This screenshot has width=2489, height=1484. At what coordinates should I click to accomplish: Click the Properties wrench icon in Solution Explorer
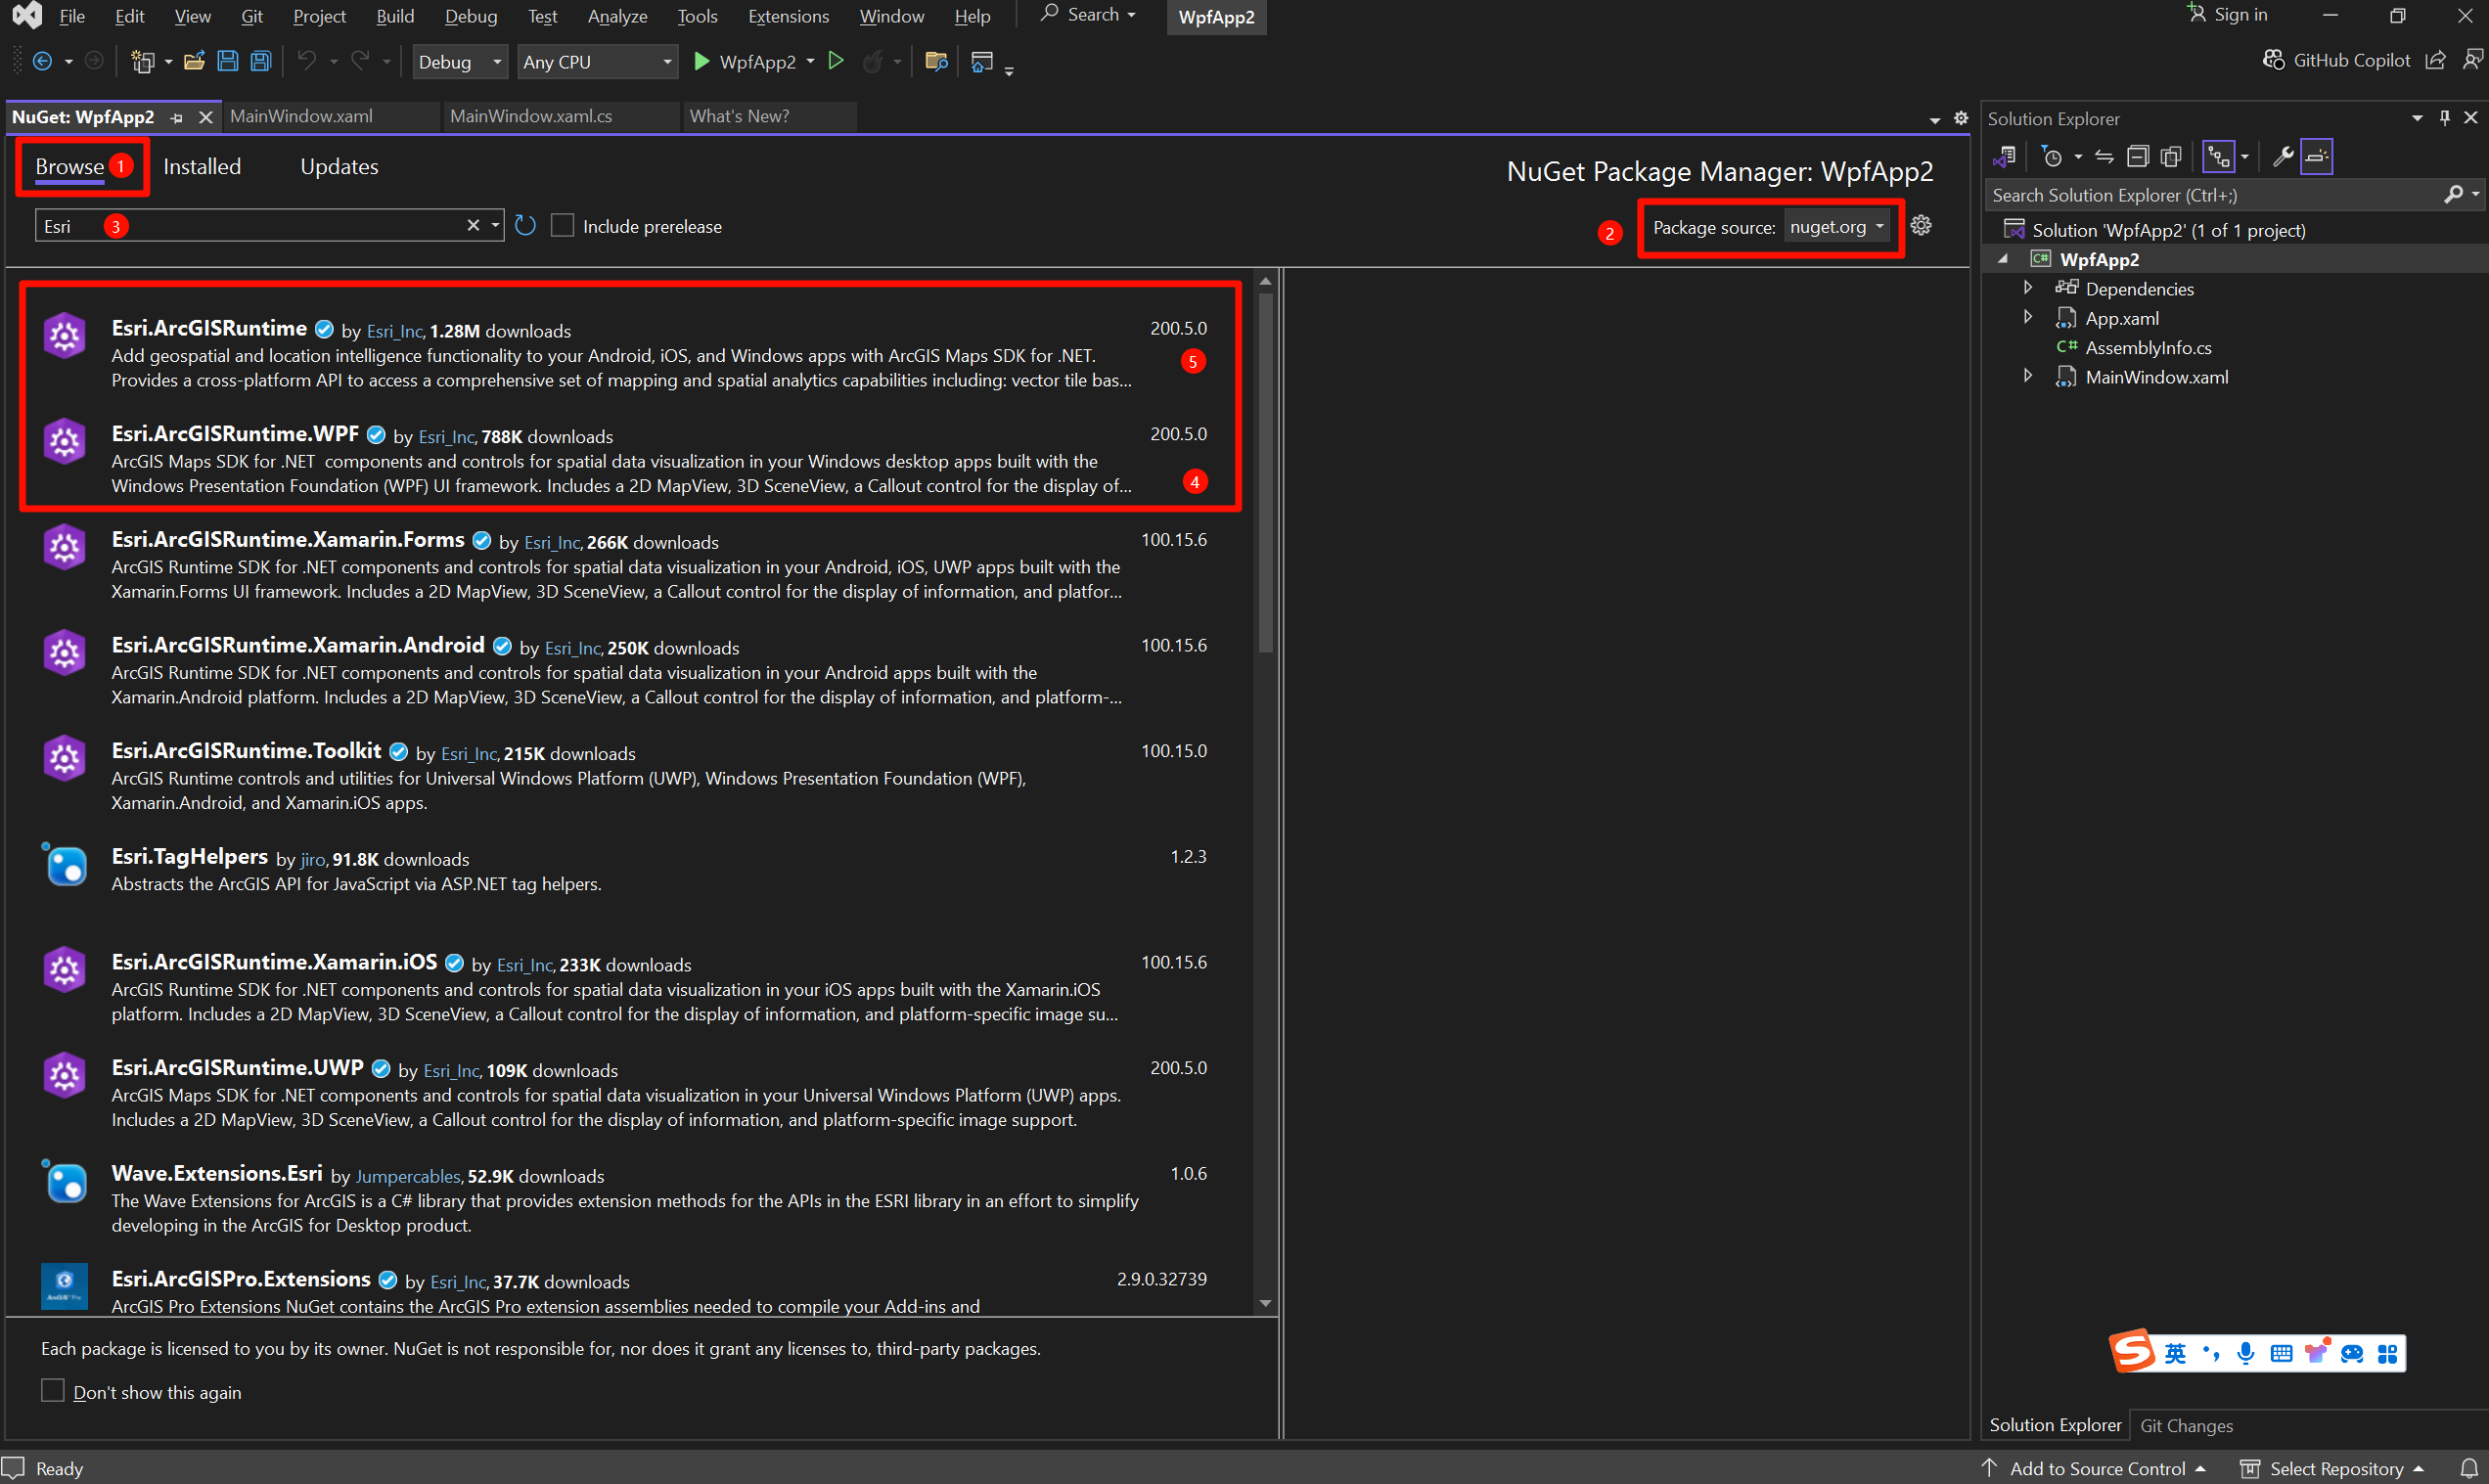click(2283, 156)
